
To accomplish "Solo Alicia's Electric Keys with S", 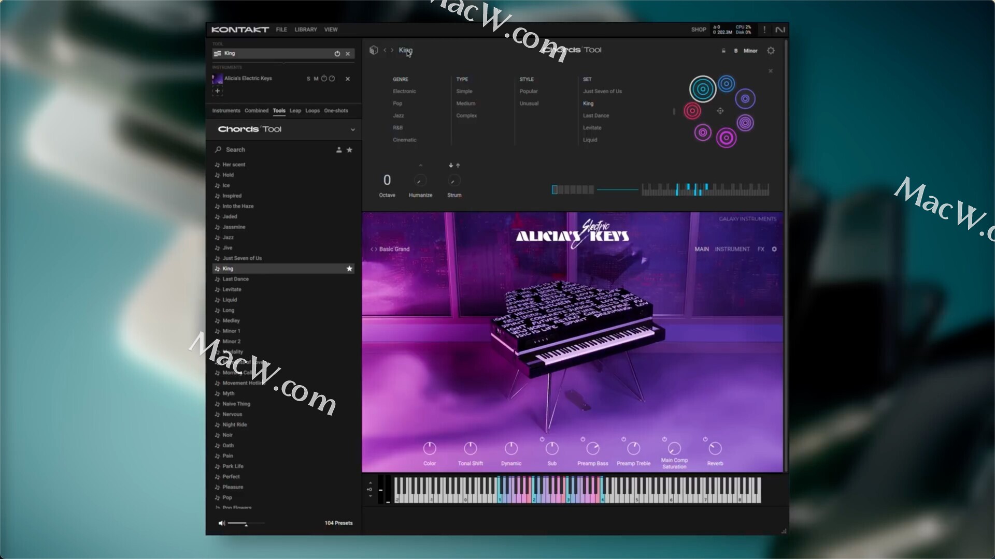I will [308, 79].
